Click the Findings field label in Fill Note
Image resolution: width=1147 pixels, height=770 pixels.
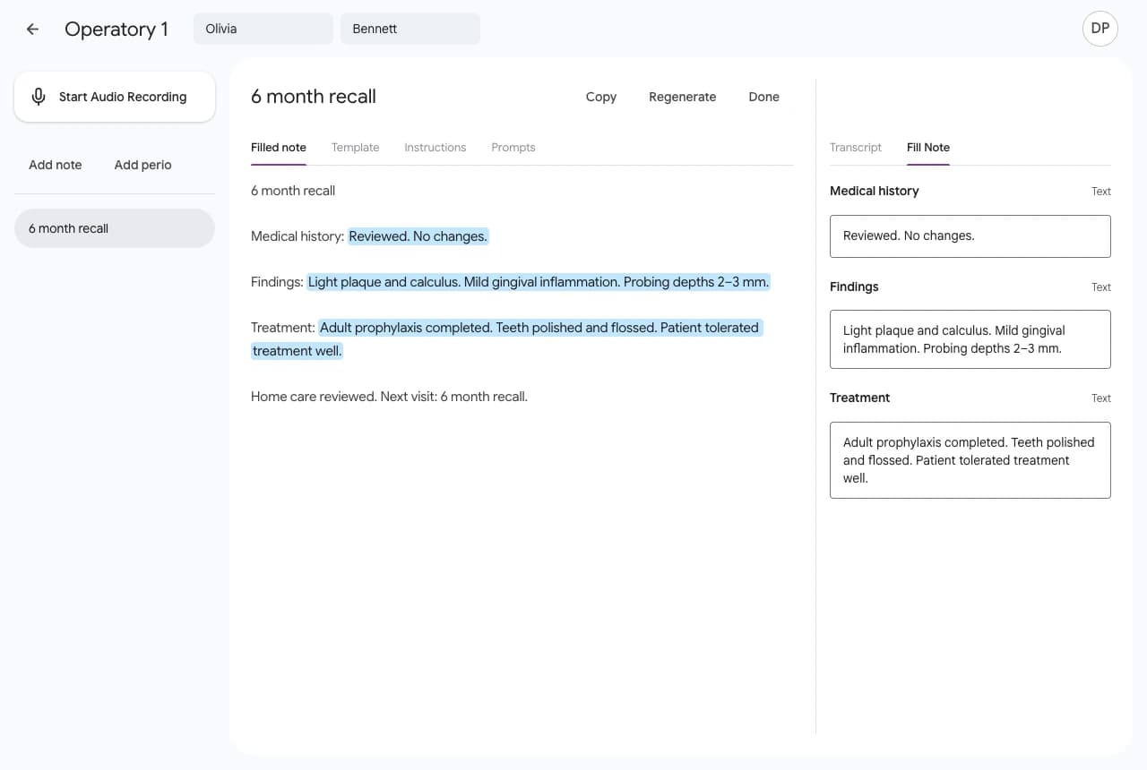[x=854, y=287]
